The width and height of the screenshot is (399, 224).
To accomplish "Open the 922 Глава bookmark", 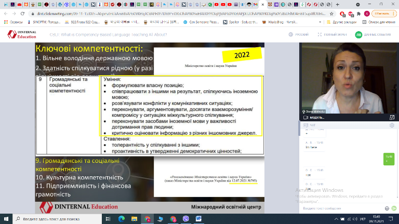I will [82, 22].
